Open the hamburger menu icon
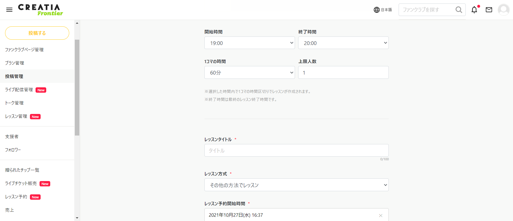This screenshot has width=513, height=221. [x=9, y=10]
